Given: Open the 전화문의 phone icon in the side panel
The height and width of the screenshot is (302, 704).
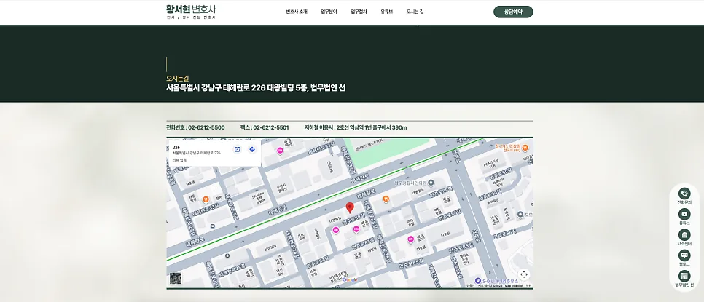Looking at the screenshot, I should tap(684, 194).
